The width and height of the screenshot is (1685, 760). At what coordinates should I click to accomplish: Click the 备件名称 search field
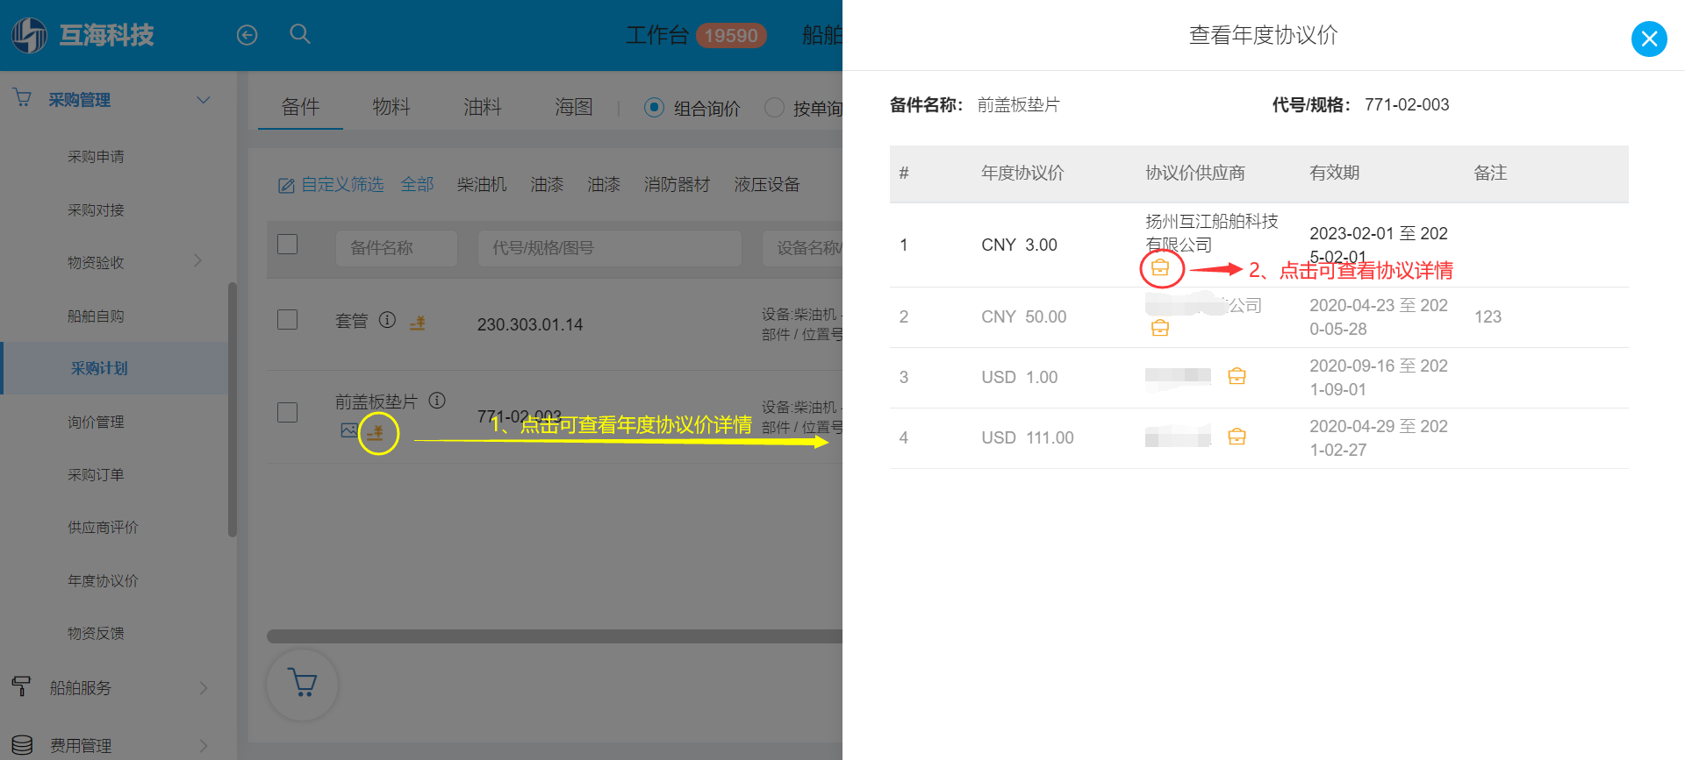click(x=396, y=248)
